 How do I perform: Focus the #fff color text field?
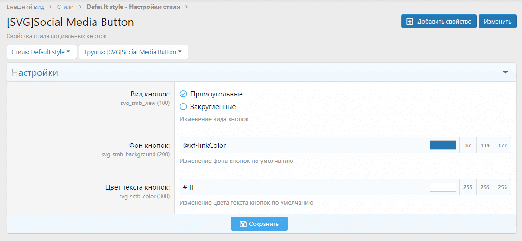302,187
